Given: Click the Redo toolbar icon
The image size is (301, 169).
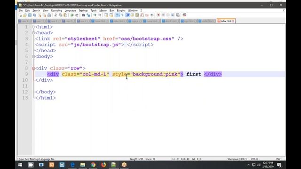Looking at the screenshot, I should coord(77,15).
